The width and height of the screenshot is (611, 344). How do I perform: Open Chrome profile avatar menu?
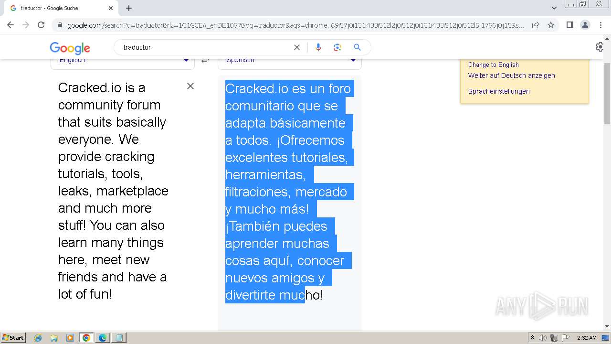(585, 25)
